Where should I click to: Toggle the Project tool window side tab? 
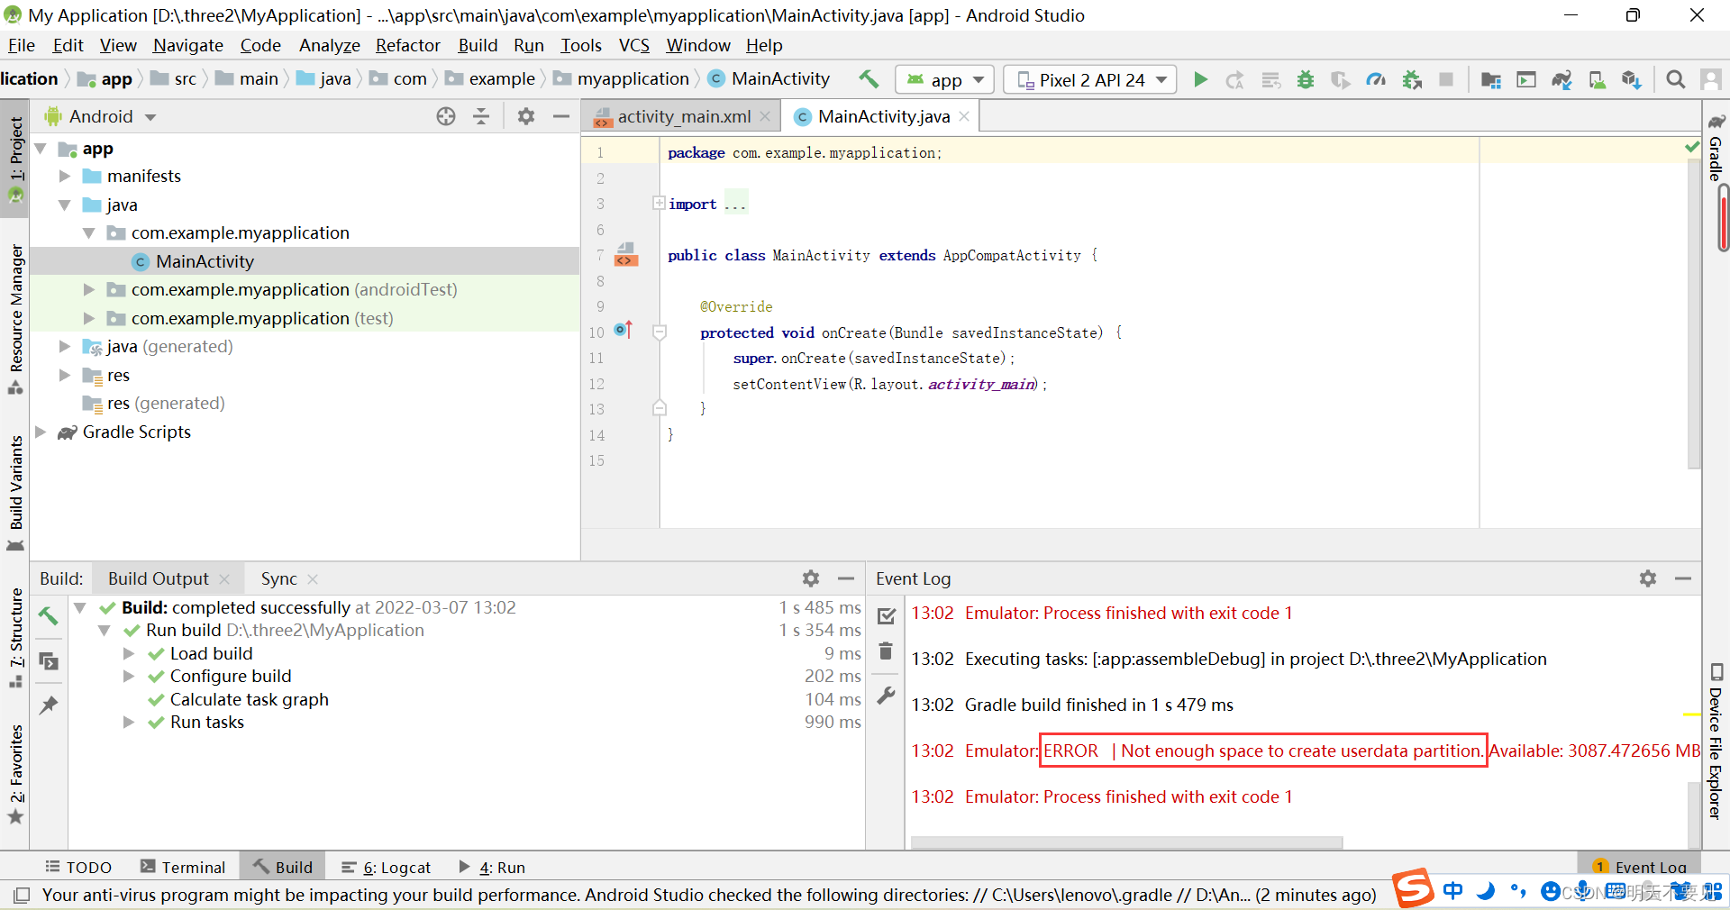click(x=15, y=158)
